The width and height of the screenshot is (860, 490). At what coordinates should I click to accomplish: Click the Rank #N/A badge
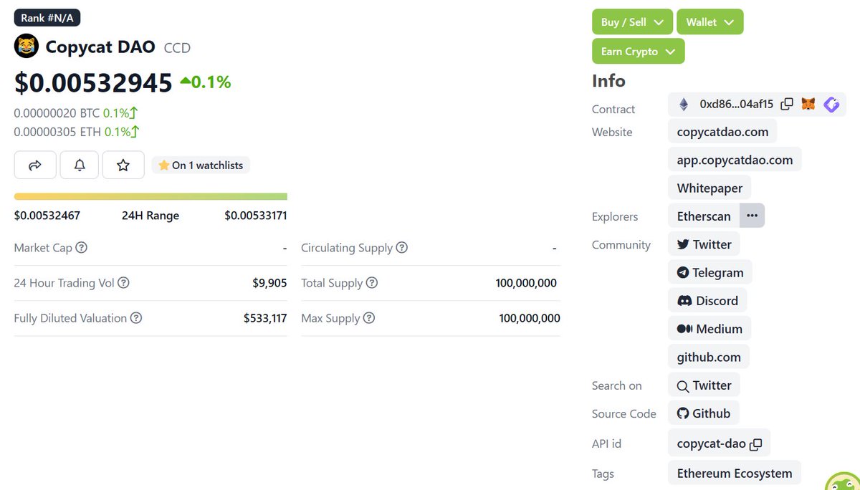tap(47, 18)
